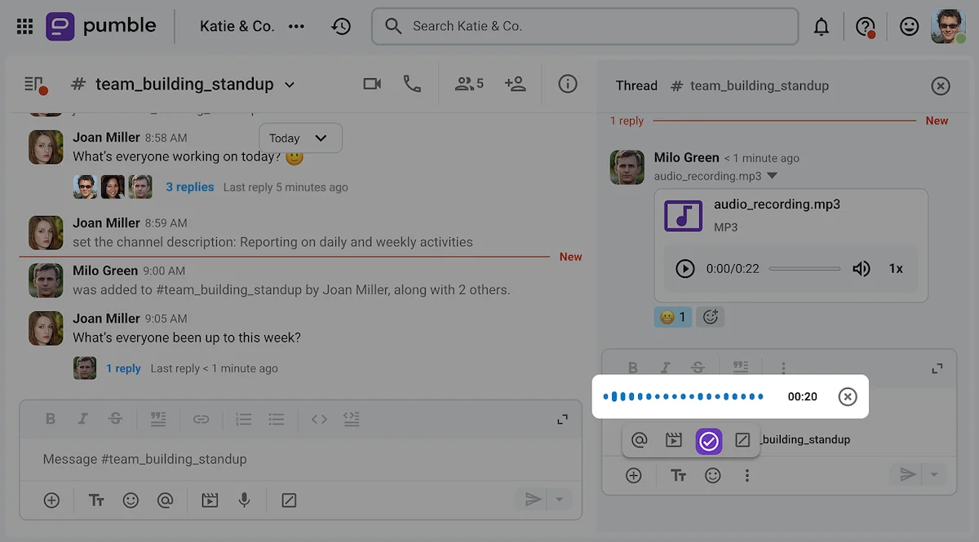Open emoji picker in thread editor
Image resolution: width=979 pixels, height=542 pixels.
coord(713,475)
